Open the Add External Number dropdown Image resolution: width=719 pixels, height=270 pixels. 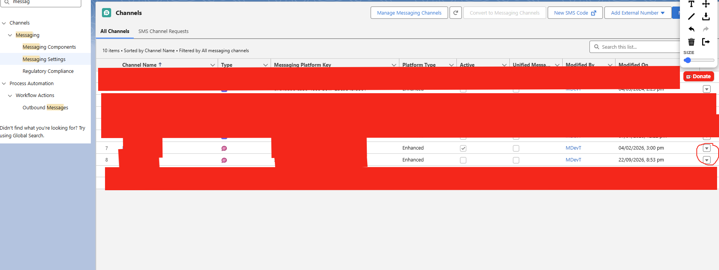tap(638, 13)
